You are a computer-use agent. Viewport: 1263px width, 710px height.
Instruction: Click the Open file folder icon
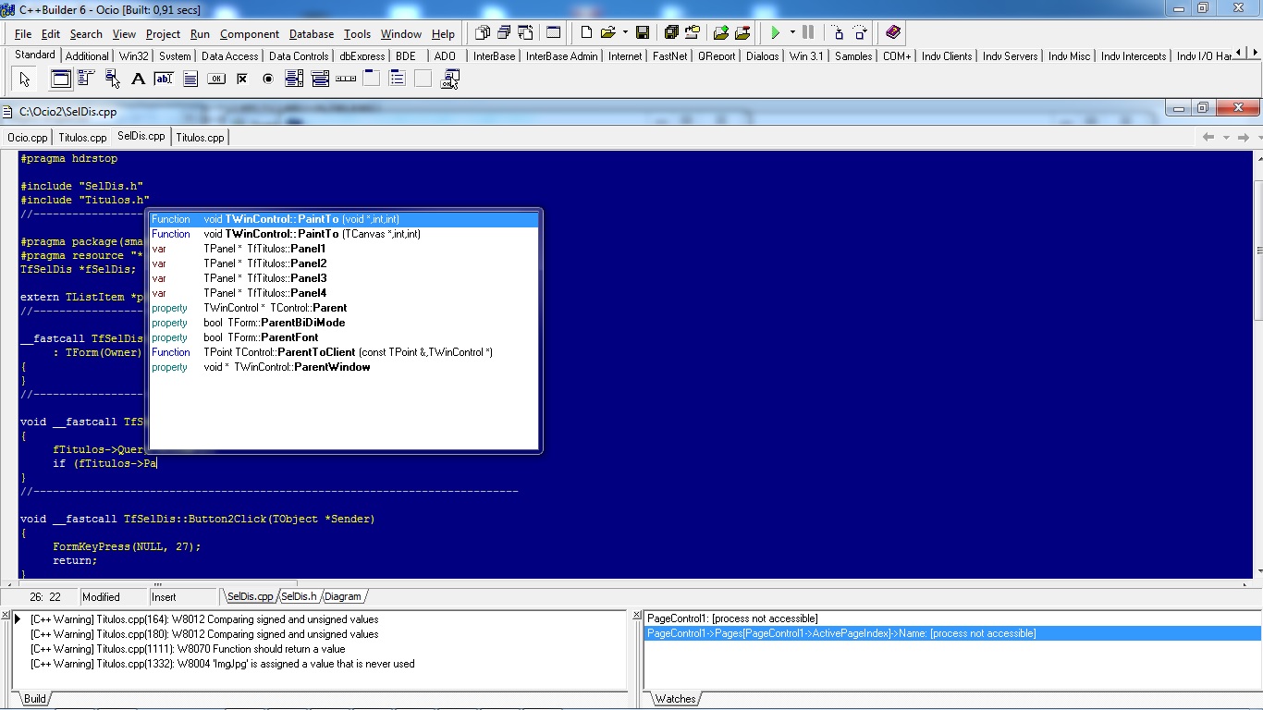coord(608,33)
